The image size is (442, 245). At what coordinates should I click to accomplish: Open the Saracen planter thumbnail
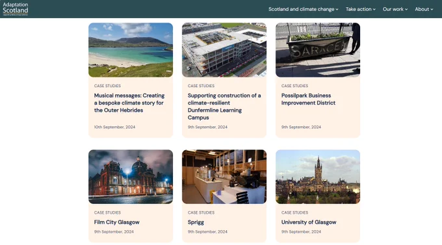pyautogui.click(x=318, y=50)
